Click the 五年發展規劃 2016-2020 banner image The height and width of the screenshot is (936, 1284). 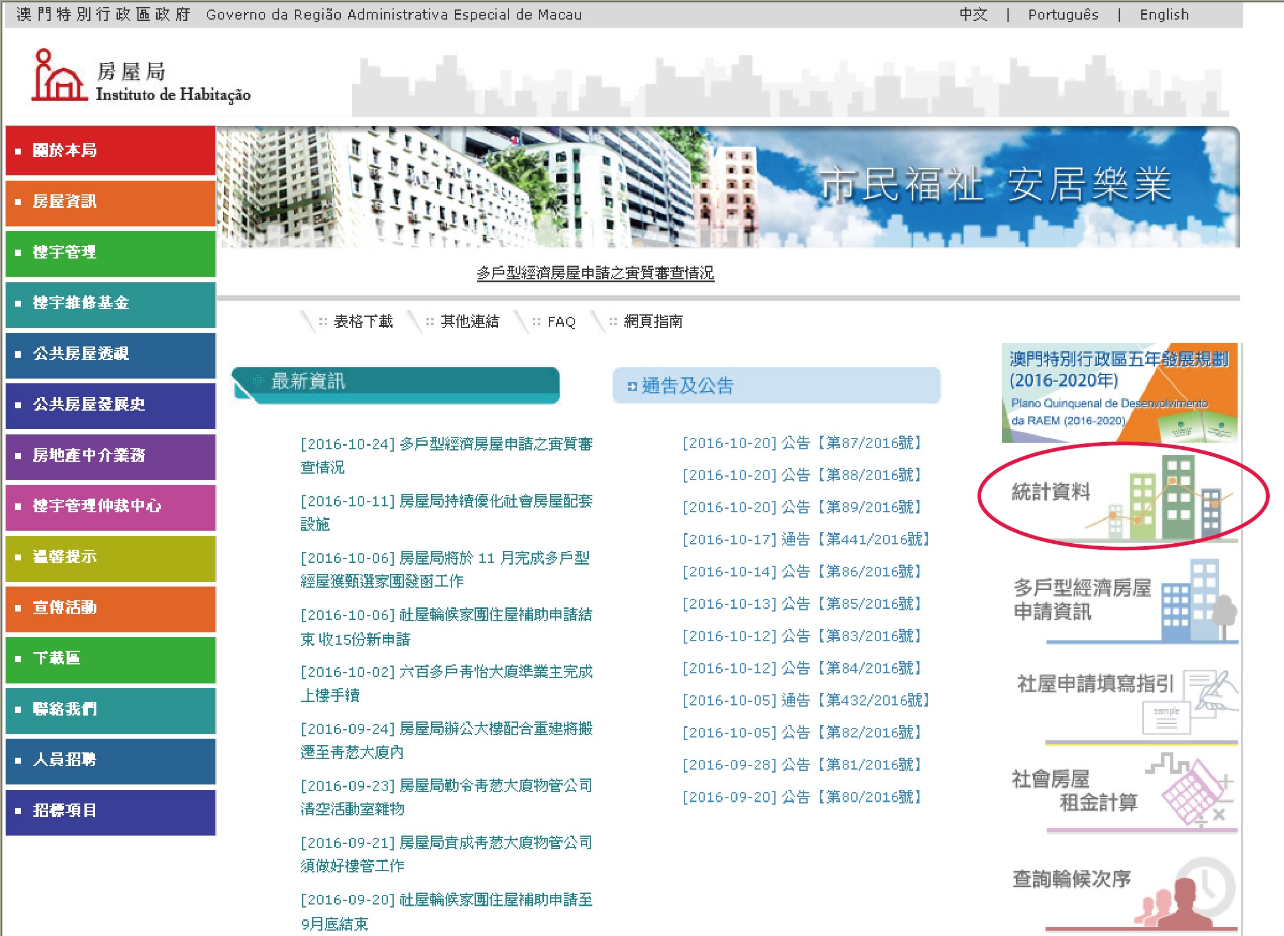1119,392
